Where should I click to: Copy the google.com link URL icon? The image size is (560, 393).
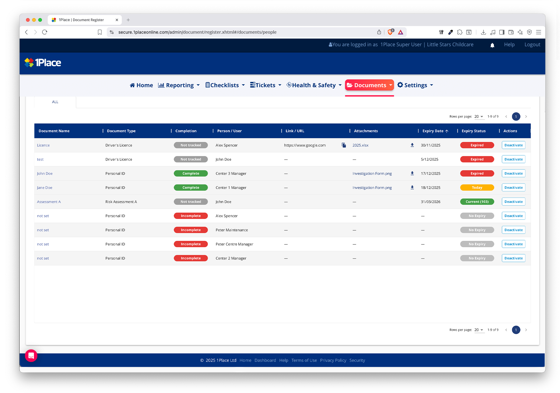(344, 145)
